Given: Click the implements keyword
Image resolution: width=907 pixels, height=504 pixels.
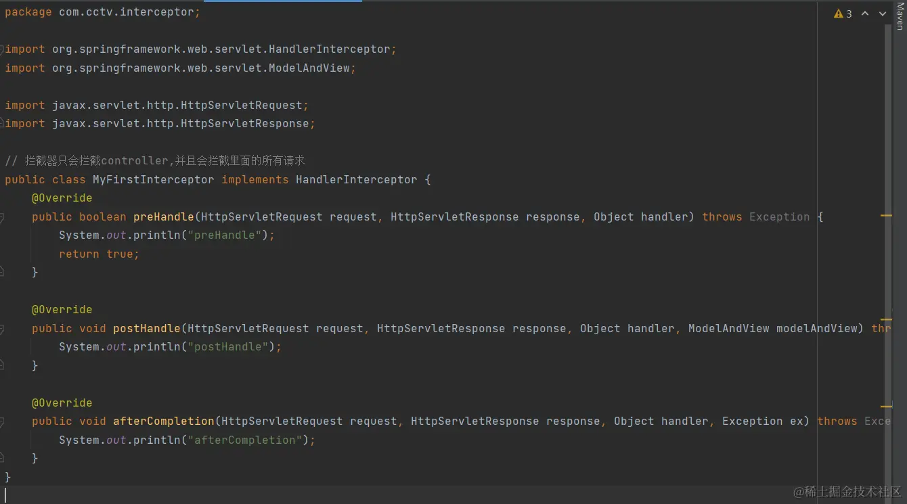Looking at the screenshot, I should pyautogui.click(x=255, y=180).
